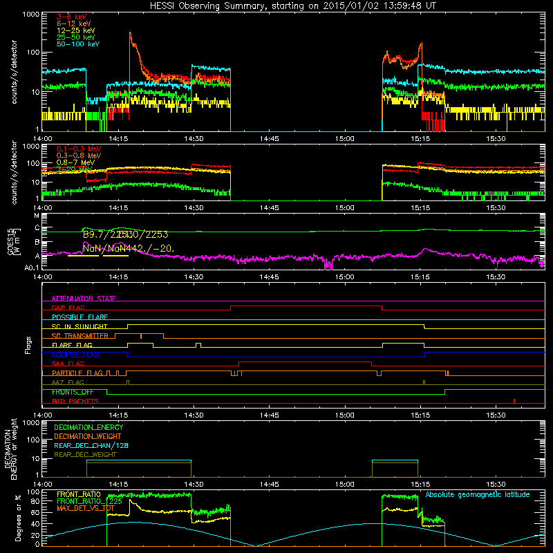Click the 14:45 tick label under Flags panel

pyautogui.click(x=269, y=415)
